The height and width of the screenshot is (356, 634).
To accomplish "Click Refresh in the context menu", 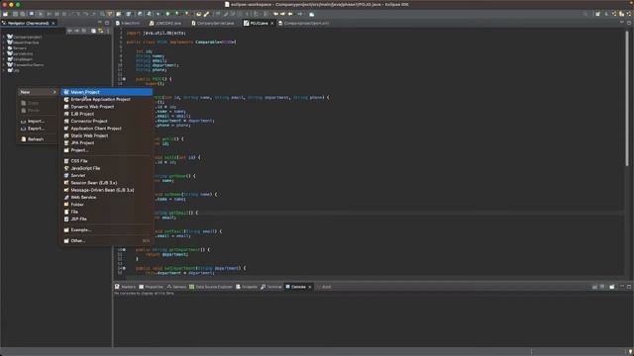I will pos(38,139).
